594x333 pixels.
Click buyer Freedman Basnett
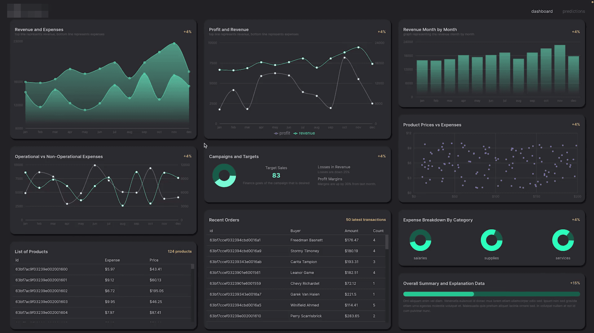(x=306, y=240)
